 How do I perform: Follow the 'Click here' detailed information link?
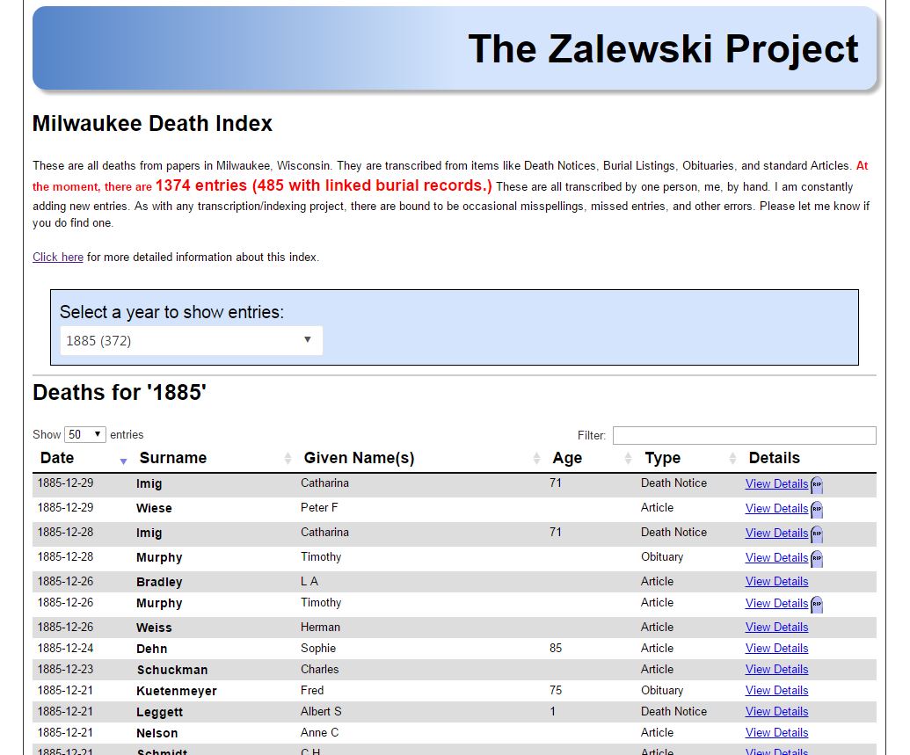pos(58,258)
